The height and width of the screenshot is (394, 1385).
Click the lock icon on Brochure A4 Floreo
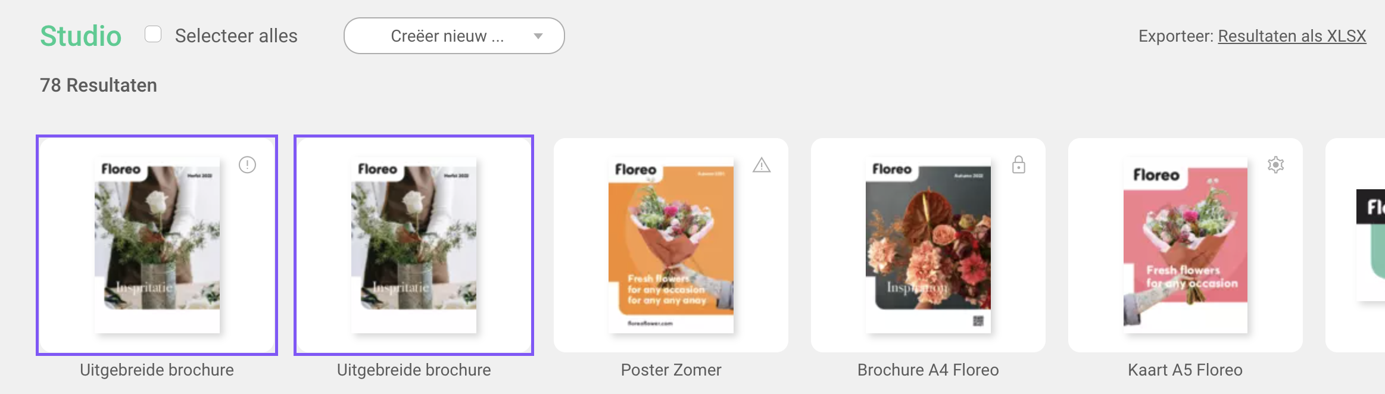pos(1019,165)
